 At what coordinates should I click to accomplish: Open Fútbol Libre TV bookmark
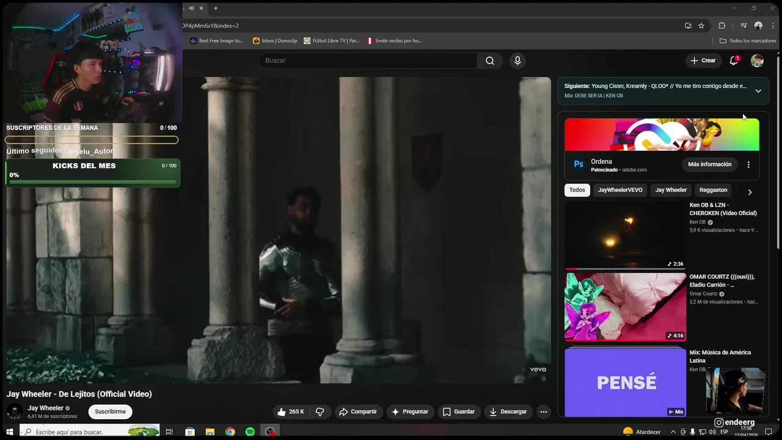point(332,41)
